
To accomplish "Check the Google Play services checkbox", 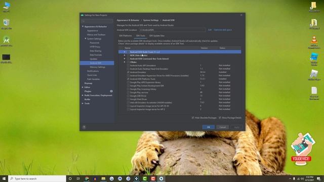I will tap(128, 93).
